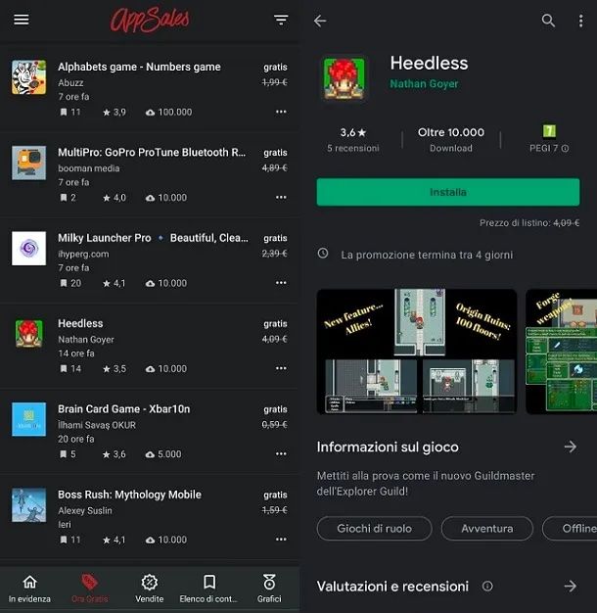Open more options for Boss Rush row
597x613 pixels.
pyautogui.click(x=281, y=540)
